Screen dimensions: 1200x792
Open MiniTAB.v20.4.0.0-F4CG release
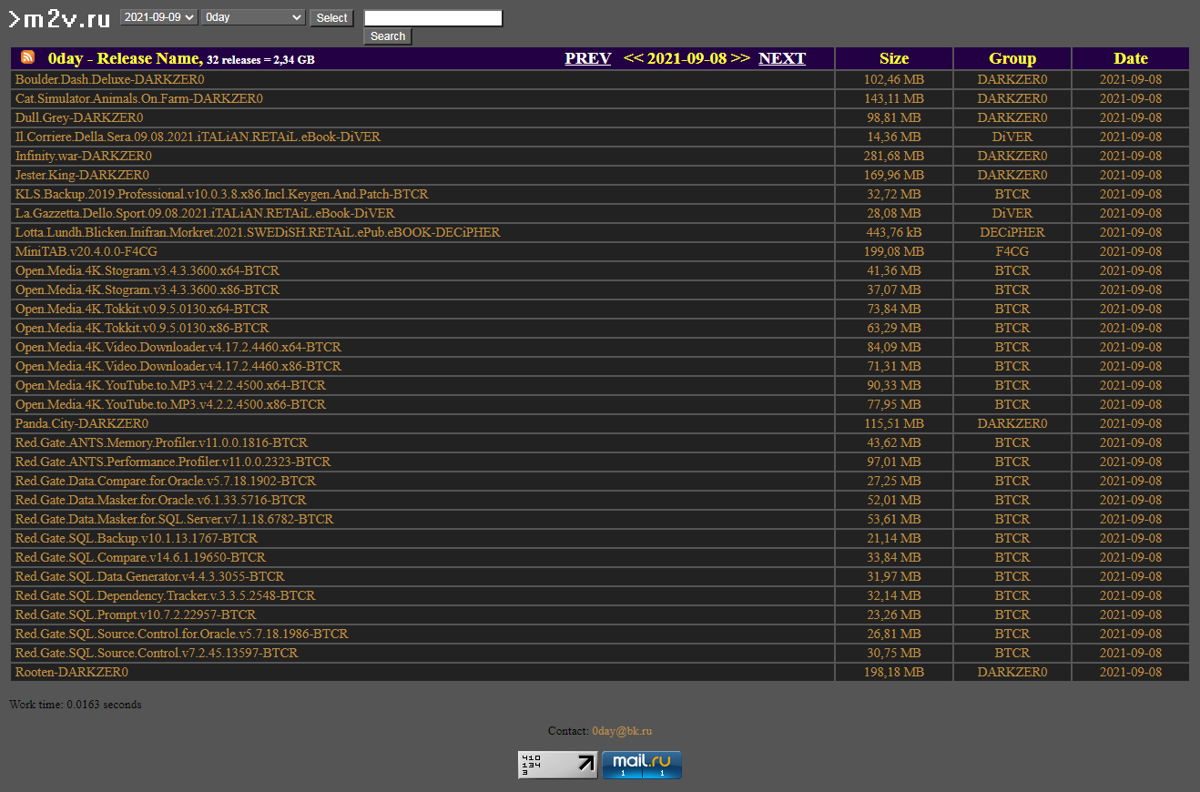coord(86,251)
